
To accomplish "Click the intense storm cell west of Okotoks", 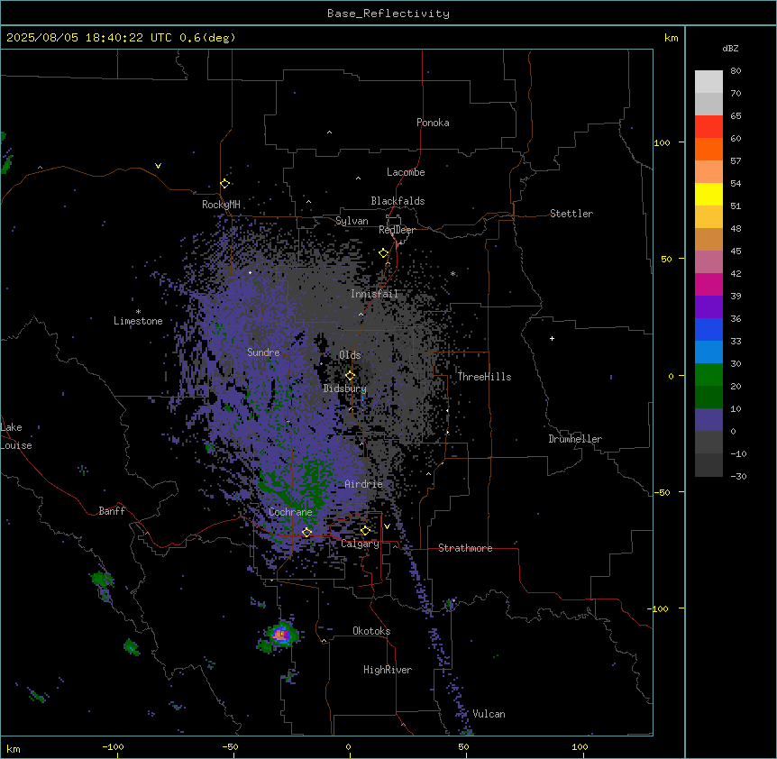I will tap(281, 635).
